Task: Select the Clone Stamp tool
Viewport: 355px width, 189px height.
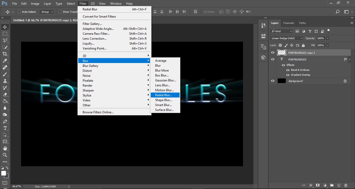Action: 5,81
